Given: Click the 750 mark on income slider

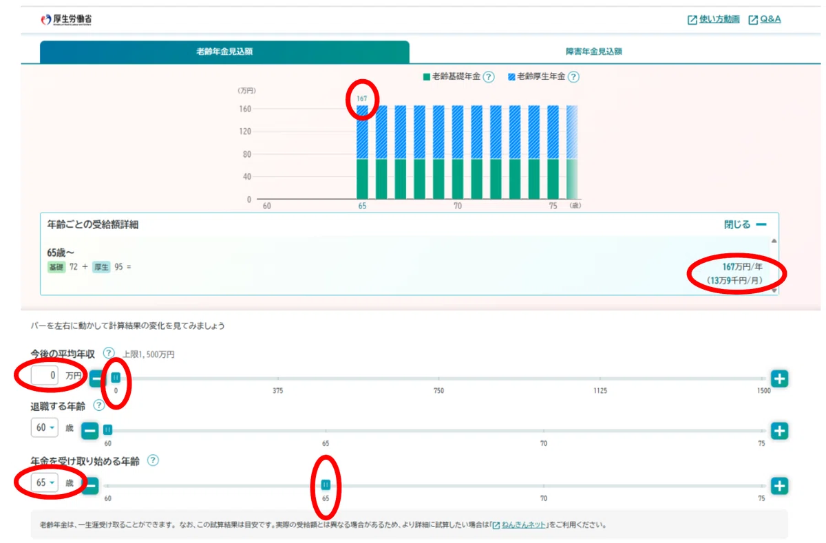Looking at the screenshot, I should (438, 391).
